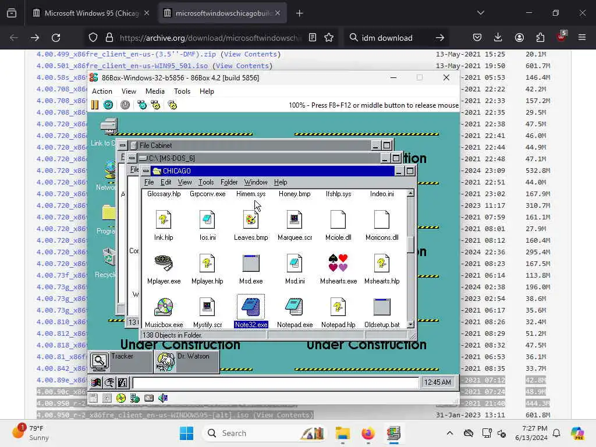Open the Folder menu in CHICAGO window

229,182
